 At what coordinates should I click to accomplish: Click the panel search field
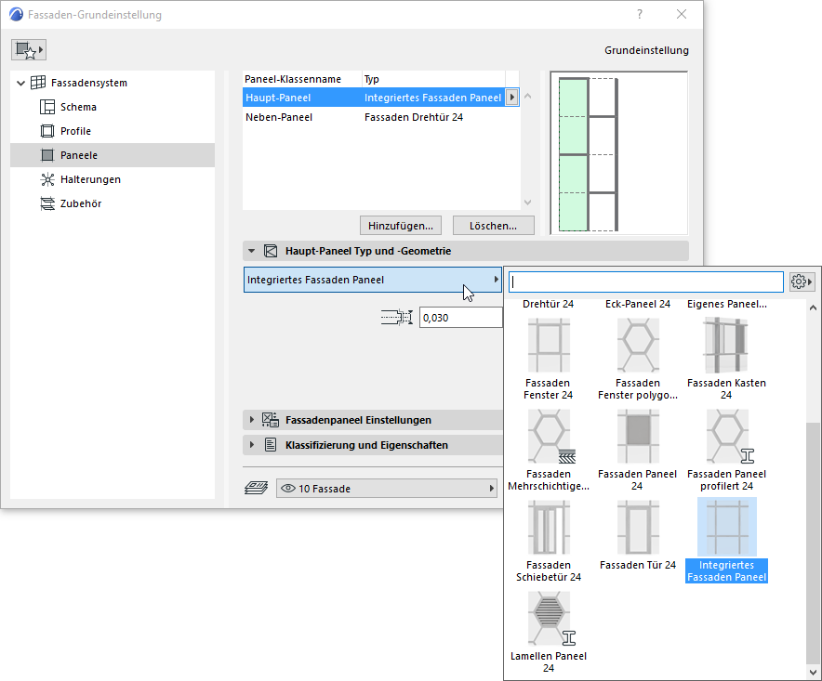646,282
